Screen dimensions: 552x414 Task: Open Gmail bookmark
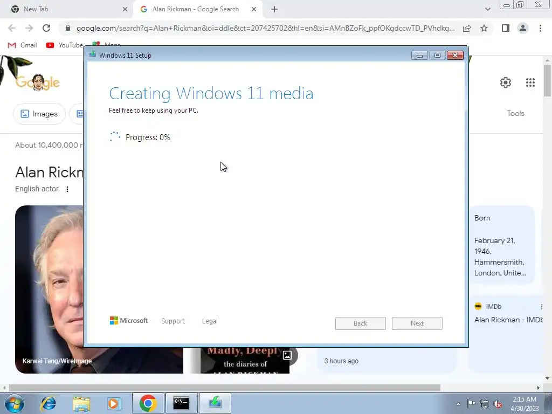(x=22, y=45)
